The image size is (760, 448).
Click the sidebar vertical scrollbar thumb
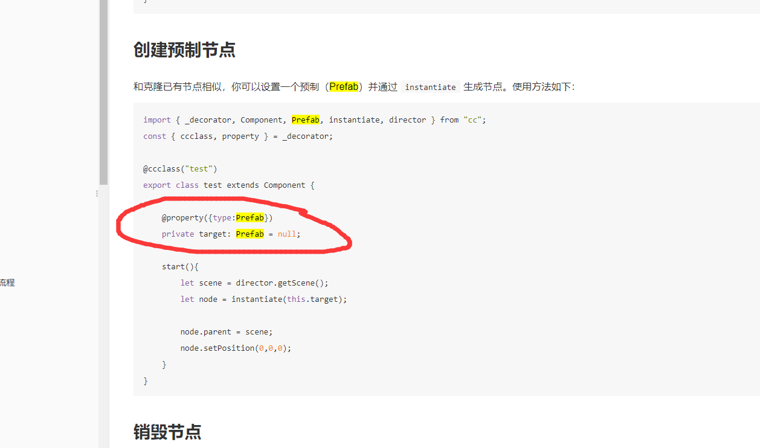tap(103, 92)
